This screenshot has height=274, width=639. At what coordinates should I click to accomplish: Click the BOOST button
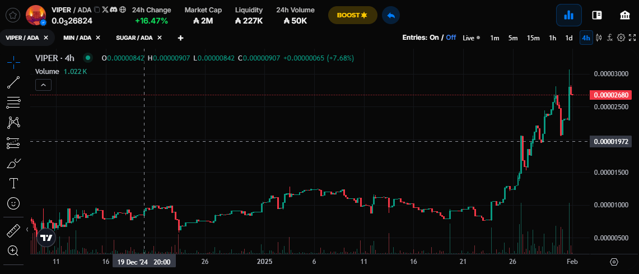(x=352, y=15)
